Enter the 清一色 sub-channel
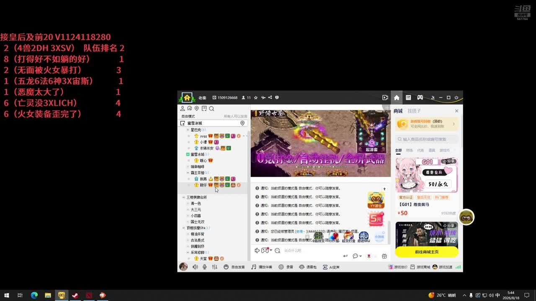Image resolution: width=536 pixels, height=301 pixels. click(196, 204)
